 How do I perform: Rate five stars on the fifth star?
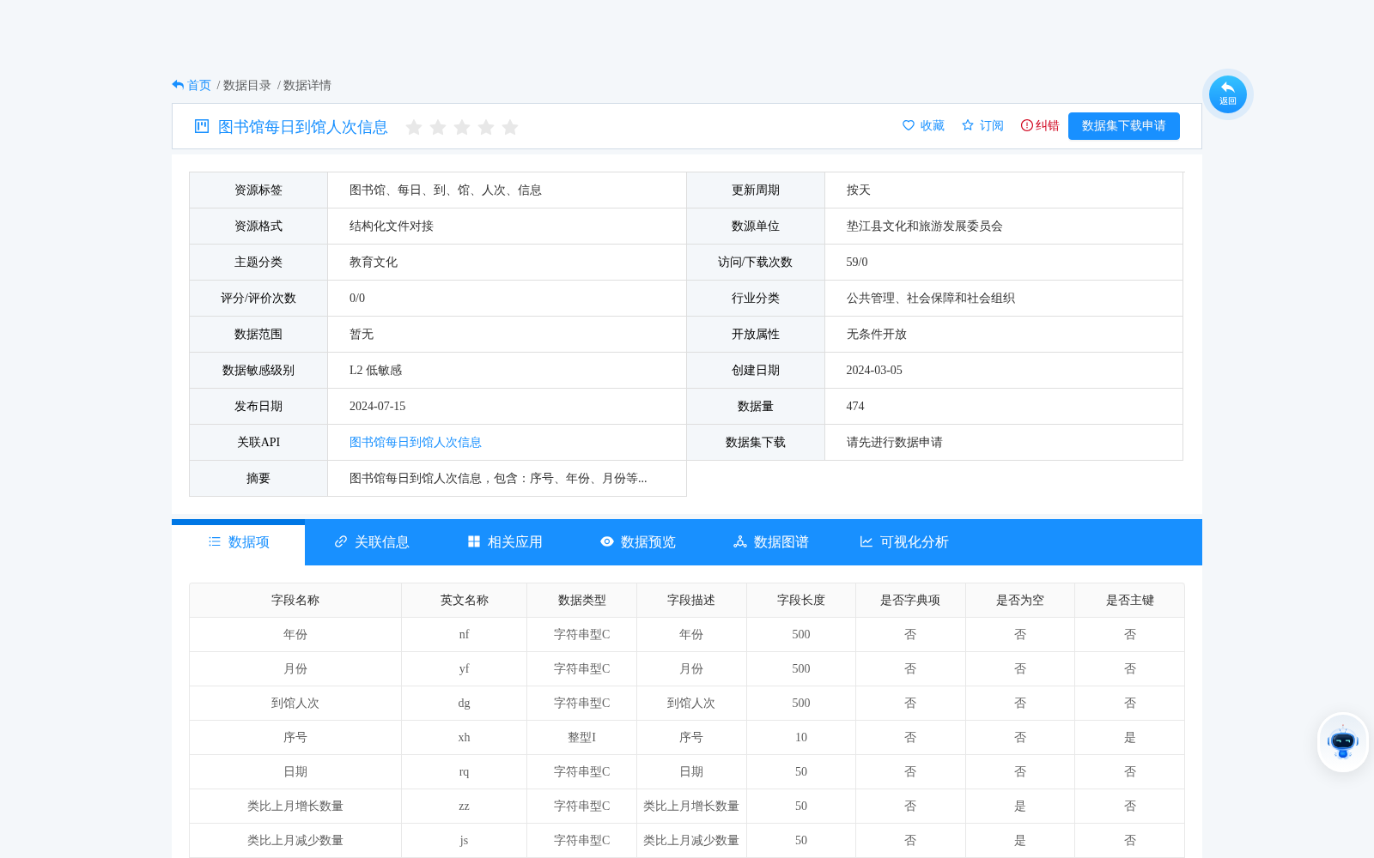pos(509,127)
